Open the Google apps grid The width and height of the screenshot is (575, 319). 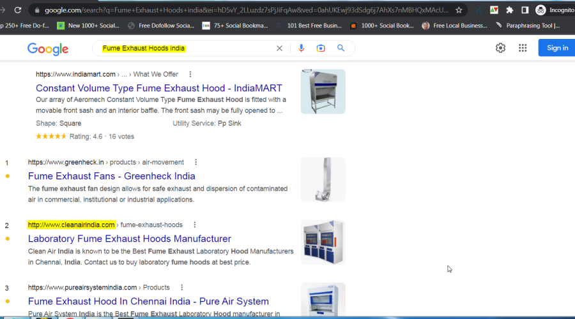pyautogui.click(x=523, y=48)
